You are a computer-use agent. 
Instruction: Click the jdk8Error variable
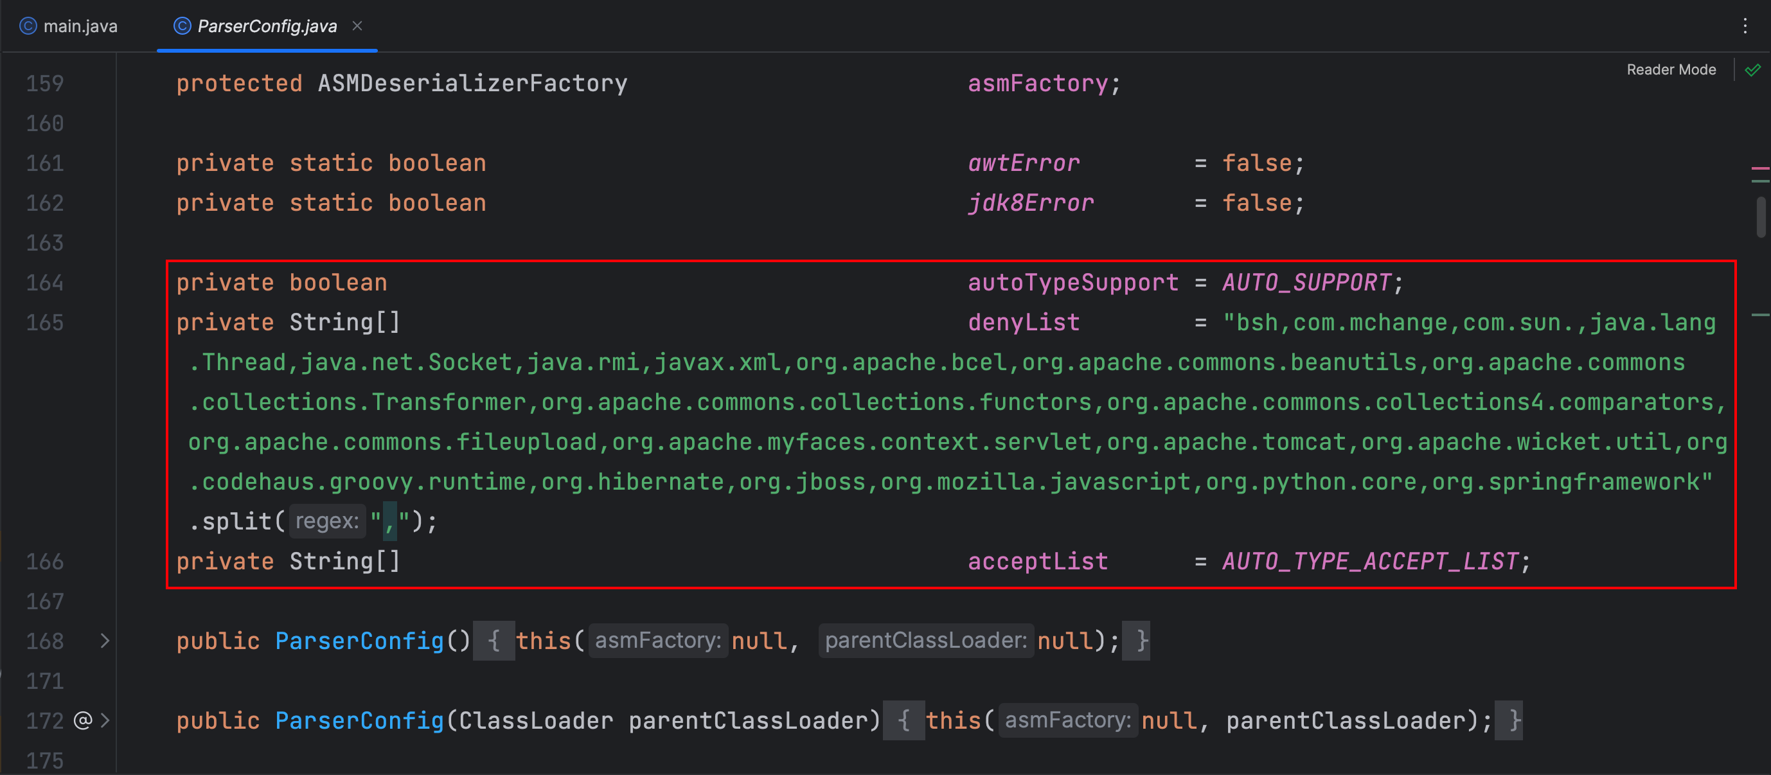pos(1031,204)
